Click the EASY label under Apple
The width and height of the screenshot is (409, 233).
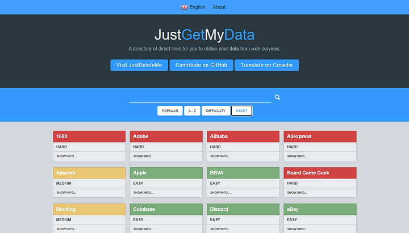click(x=138, y=183)
